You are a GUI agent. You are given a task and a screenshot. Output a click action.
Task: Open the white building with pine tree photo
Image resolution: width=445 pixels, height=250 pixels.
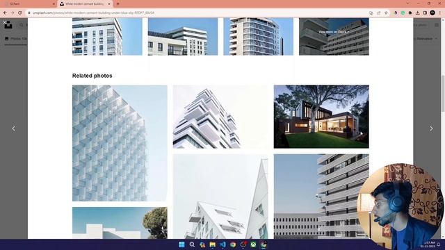coord(120,223)
